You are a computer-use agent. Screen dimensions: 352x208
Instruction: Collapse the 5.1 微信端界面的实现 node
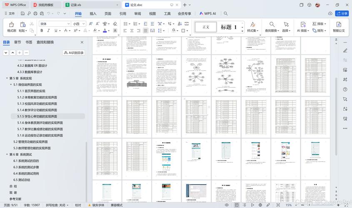coord(11,84)
